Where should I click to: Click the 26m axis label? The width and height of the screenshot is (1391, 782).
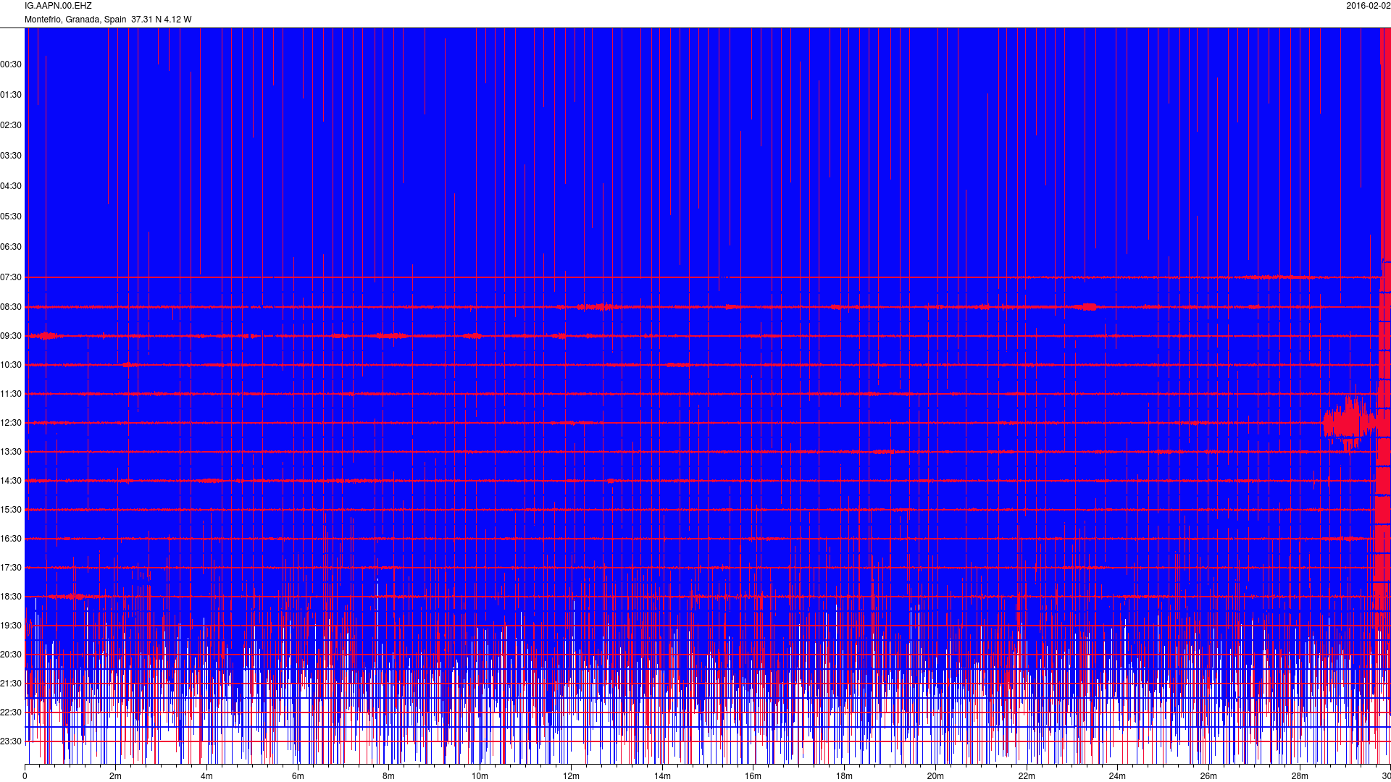pyautogui.click(x=1208, y=776)
